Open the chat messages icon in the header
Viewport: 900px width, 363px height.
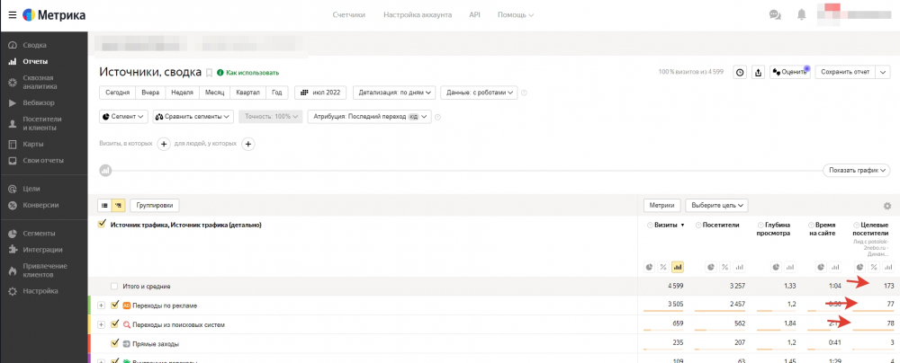pos(775,15)
